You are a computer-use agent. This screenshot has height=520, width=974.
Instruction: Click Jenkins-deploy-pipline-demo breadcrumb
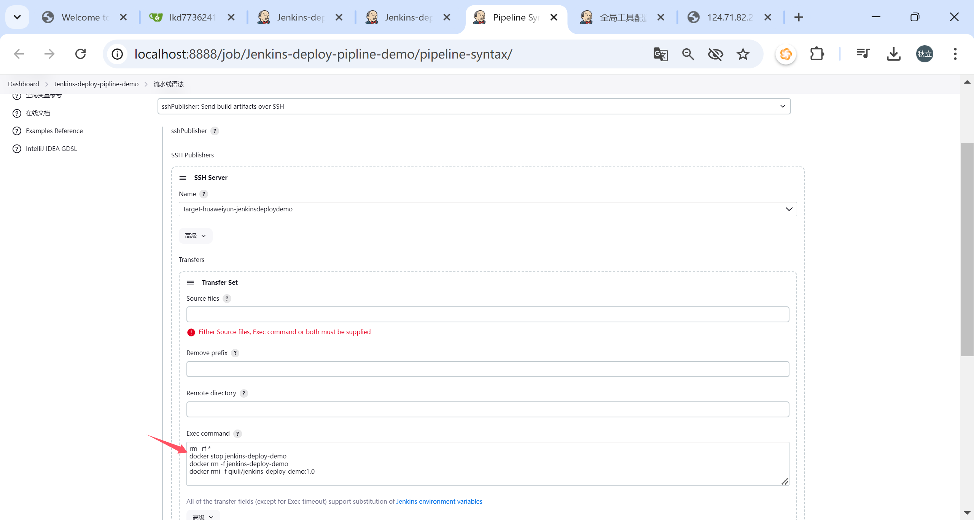click(x=96, y=84)
